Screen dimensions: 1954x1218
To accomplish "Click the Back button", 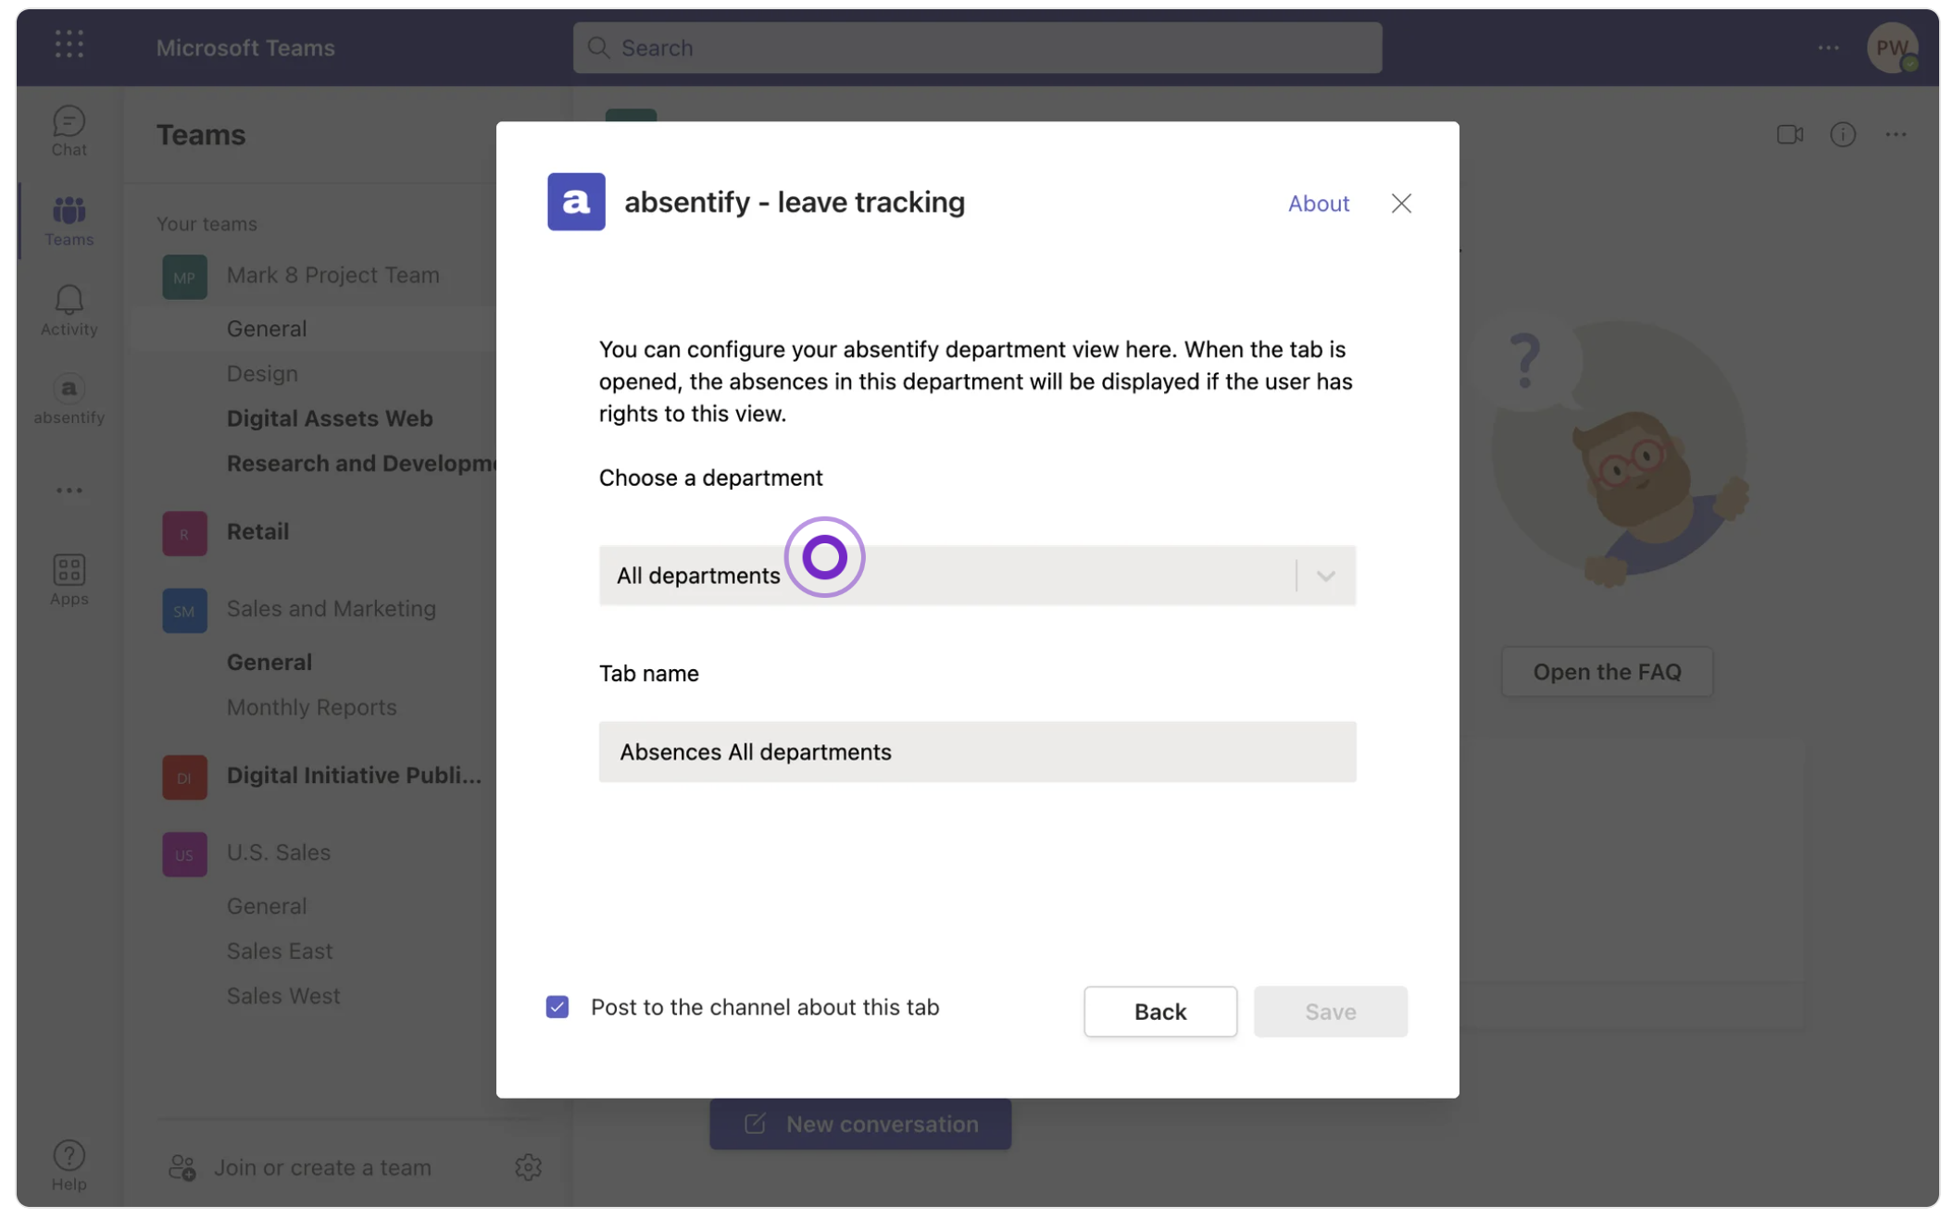I will [1159, 1012].
